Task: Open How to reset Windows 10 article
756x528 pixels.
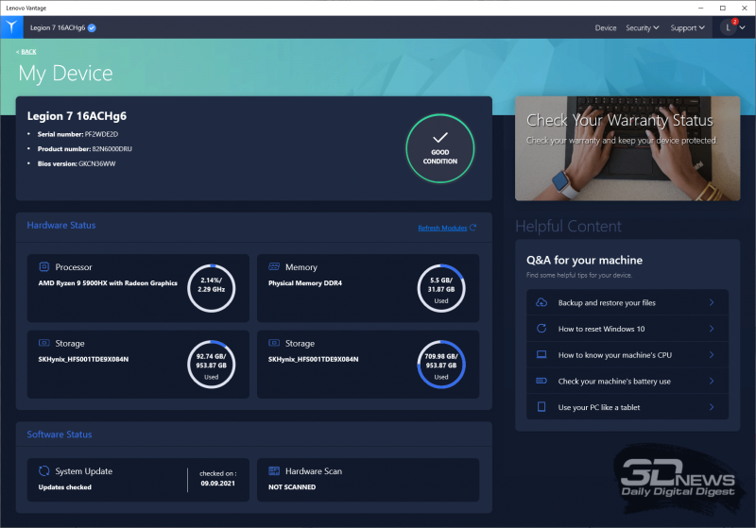Action: [627, 328]
